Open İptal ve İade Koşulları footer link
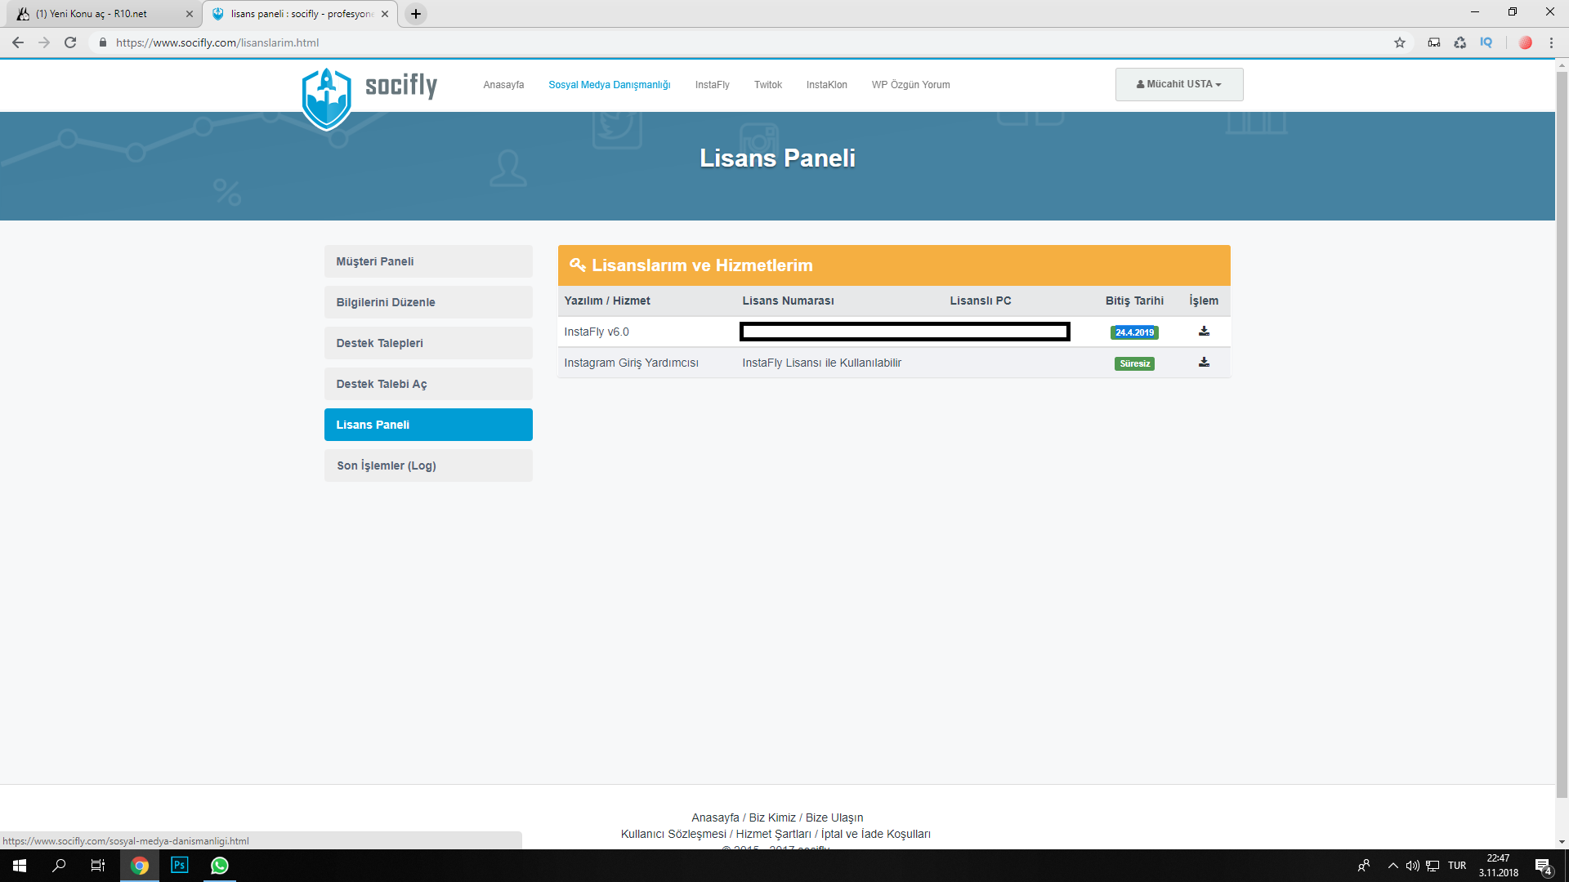Image resolution: width=1569 pixels, height=882 pixels. 876,834
